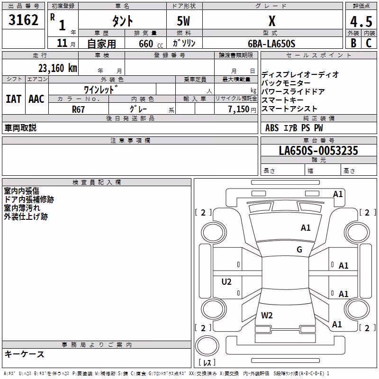
Task: Select exterior color ワインレッド
Action: [101, 90]
